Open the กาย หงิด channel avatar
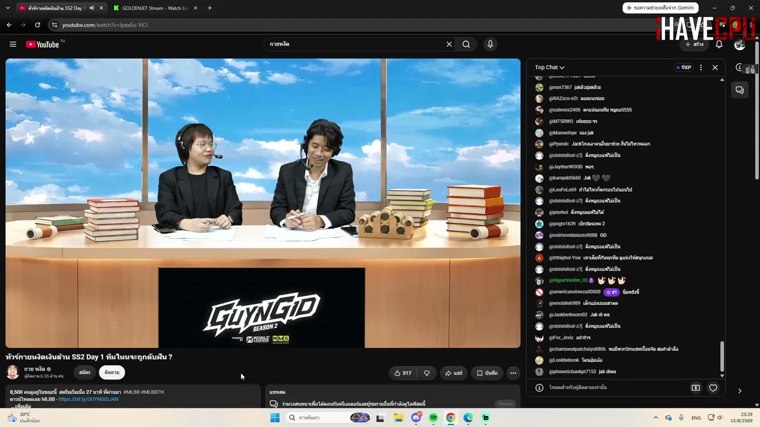This screenshot has width=760, height=427. (x=12, y=372)
